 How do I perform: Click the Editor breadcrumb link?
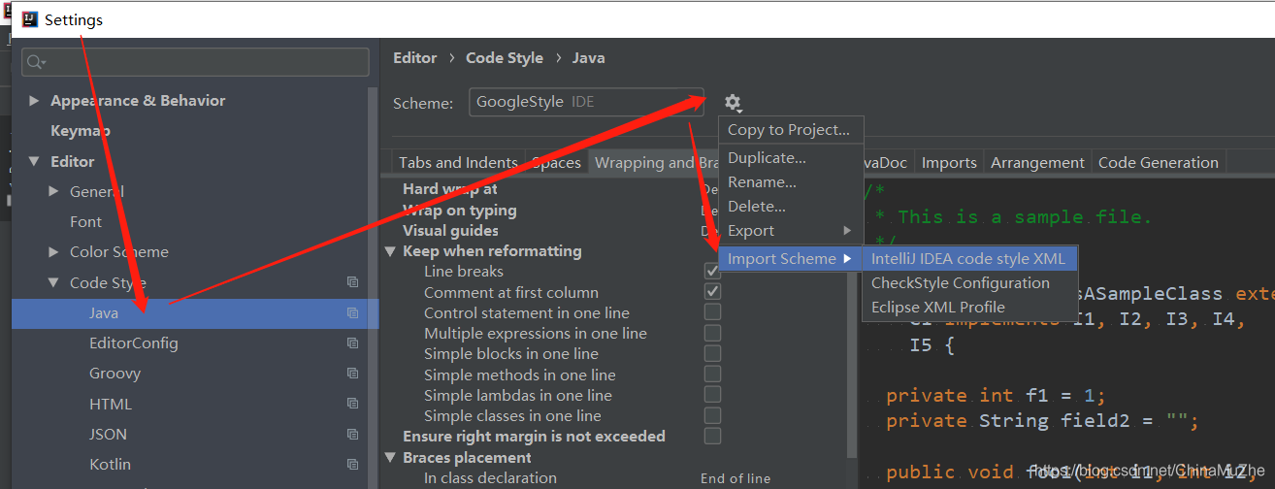pyautogui.click(x=415, y=58)
